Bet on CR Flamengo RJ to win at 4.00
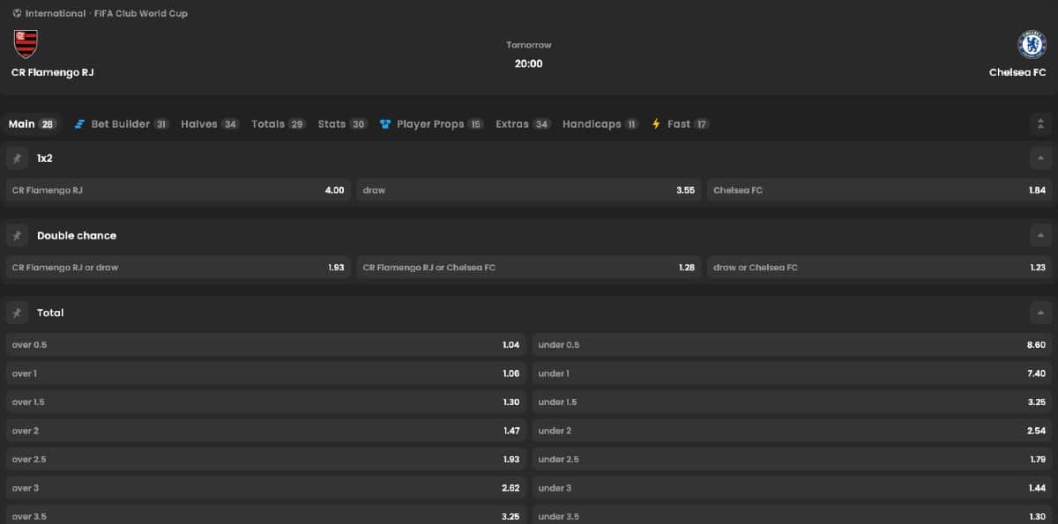 pos(178,190)
